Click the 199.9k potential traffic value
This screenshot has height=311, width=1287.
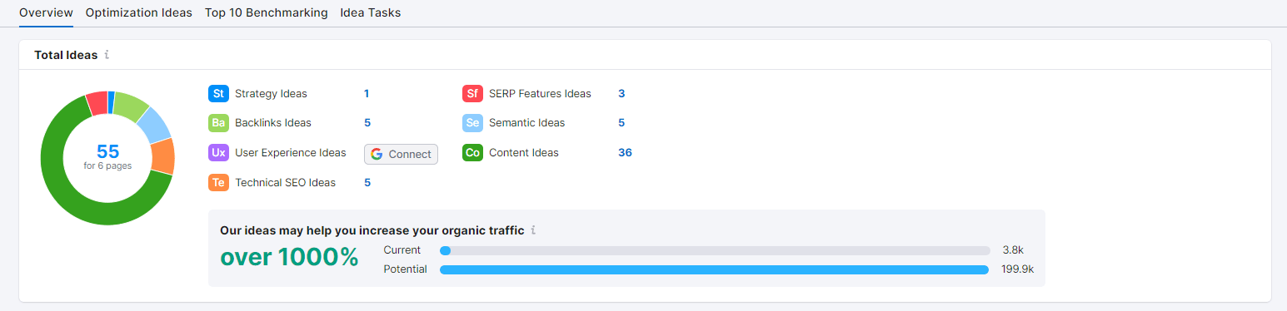click(x=1017, y=269)
